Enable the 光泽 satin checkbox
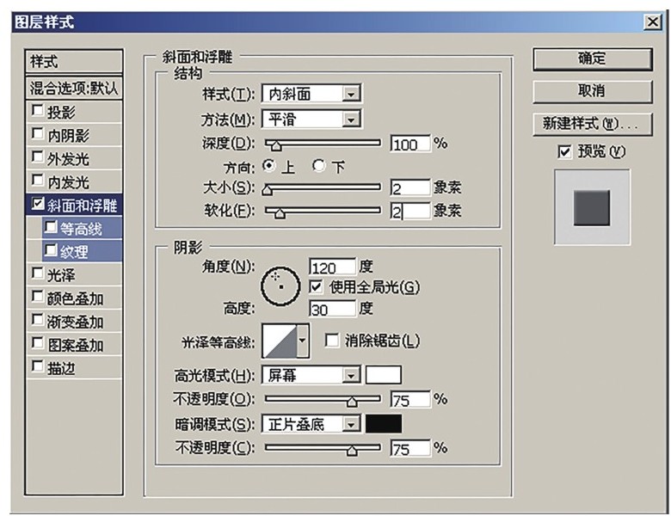This screenshot has height=516, width=671. [38, 273]
